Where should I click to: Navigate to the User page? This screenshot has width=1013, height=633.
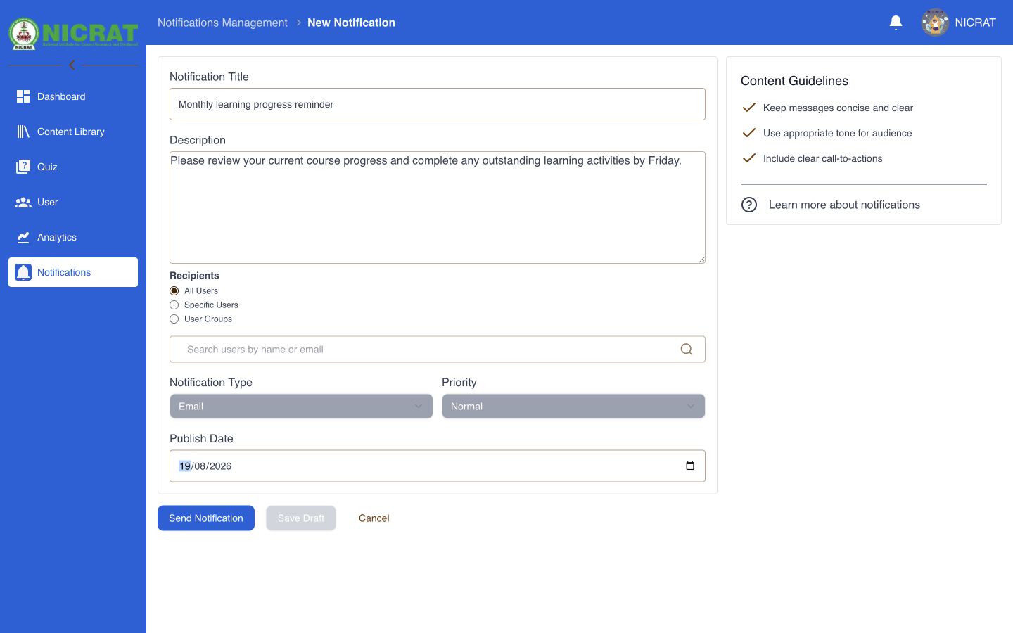coord(73,202)
